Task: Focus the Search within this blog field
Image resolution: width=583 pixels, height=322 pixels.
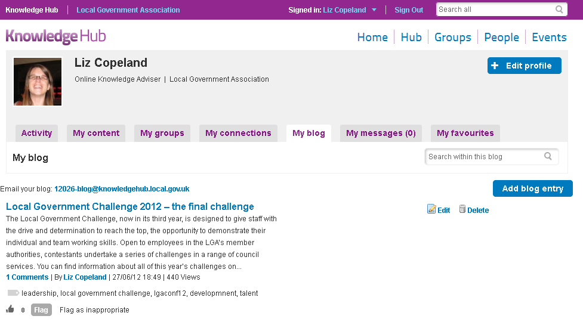Action: click(492, 157)
